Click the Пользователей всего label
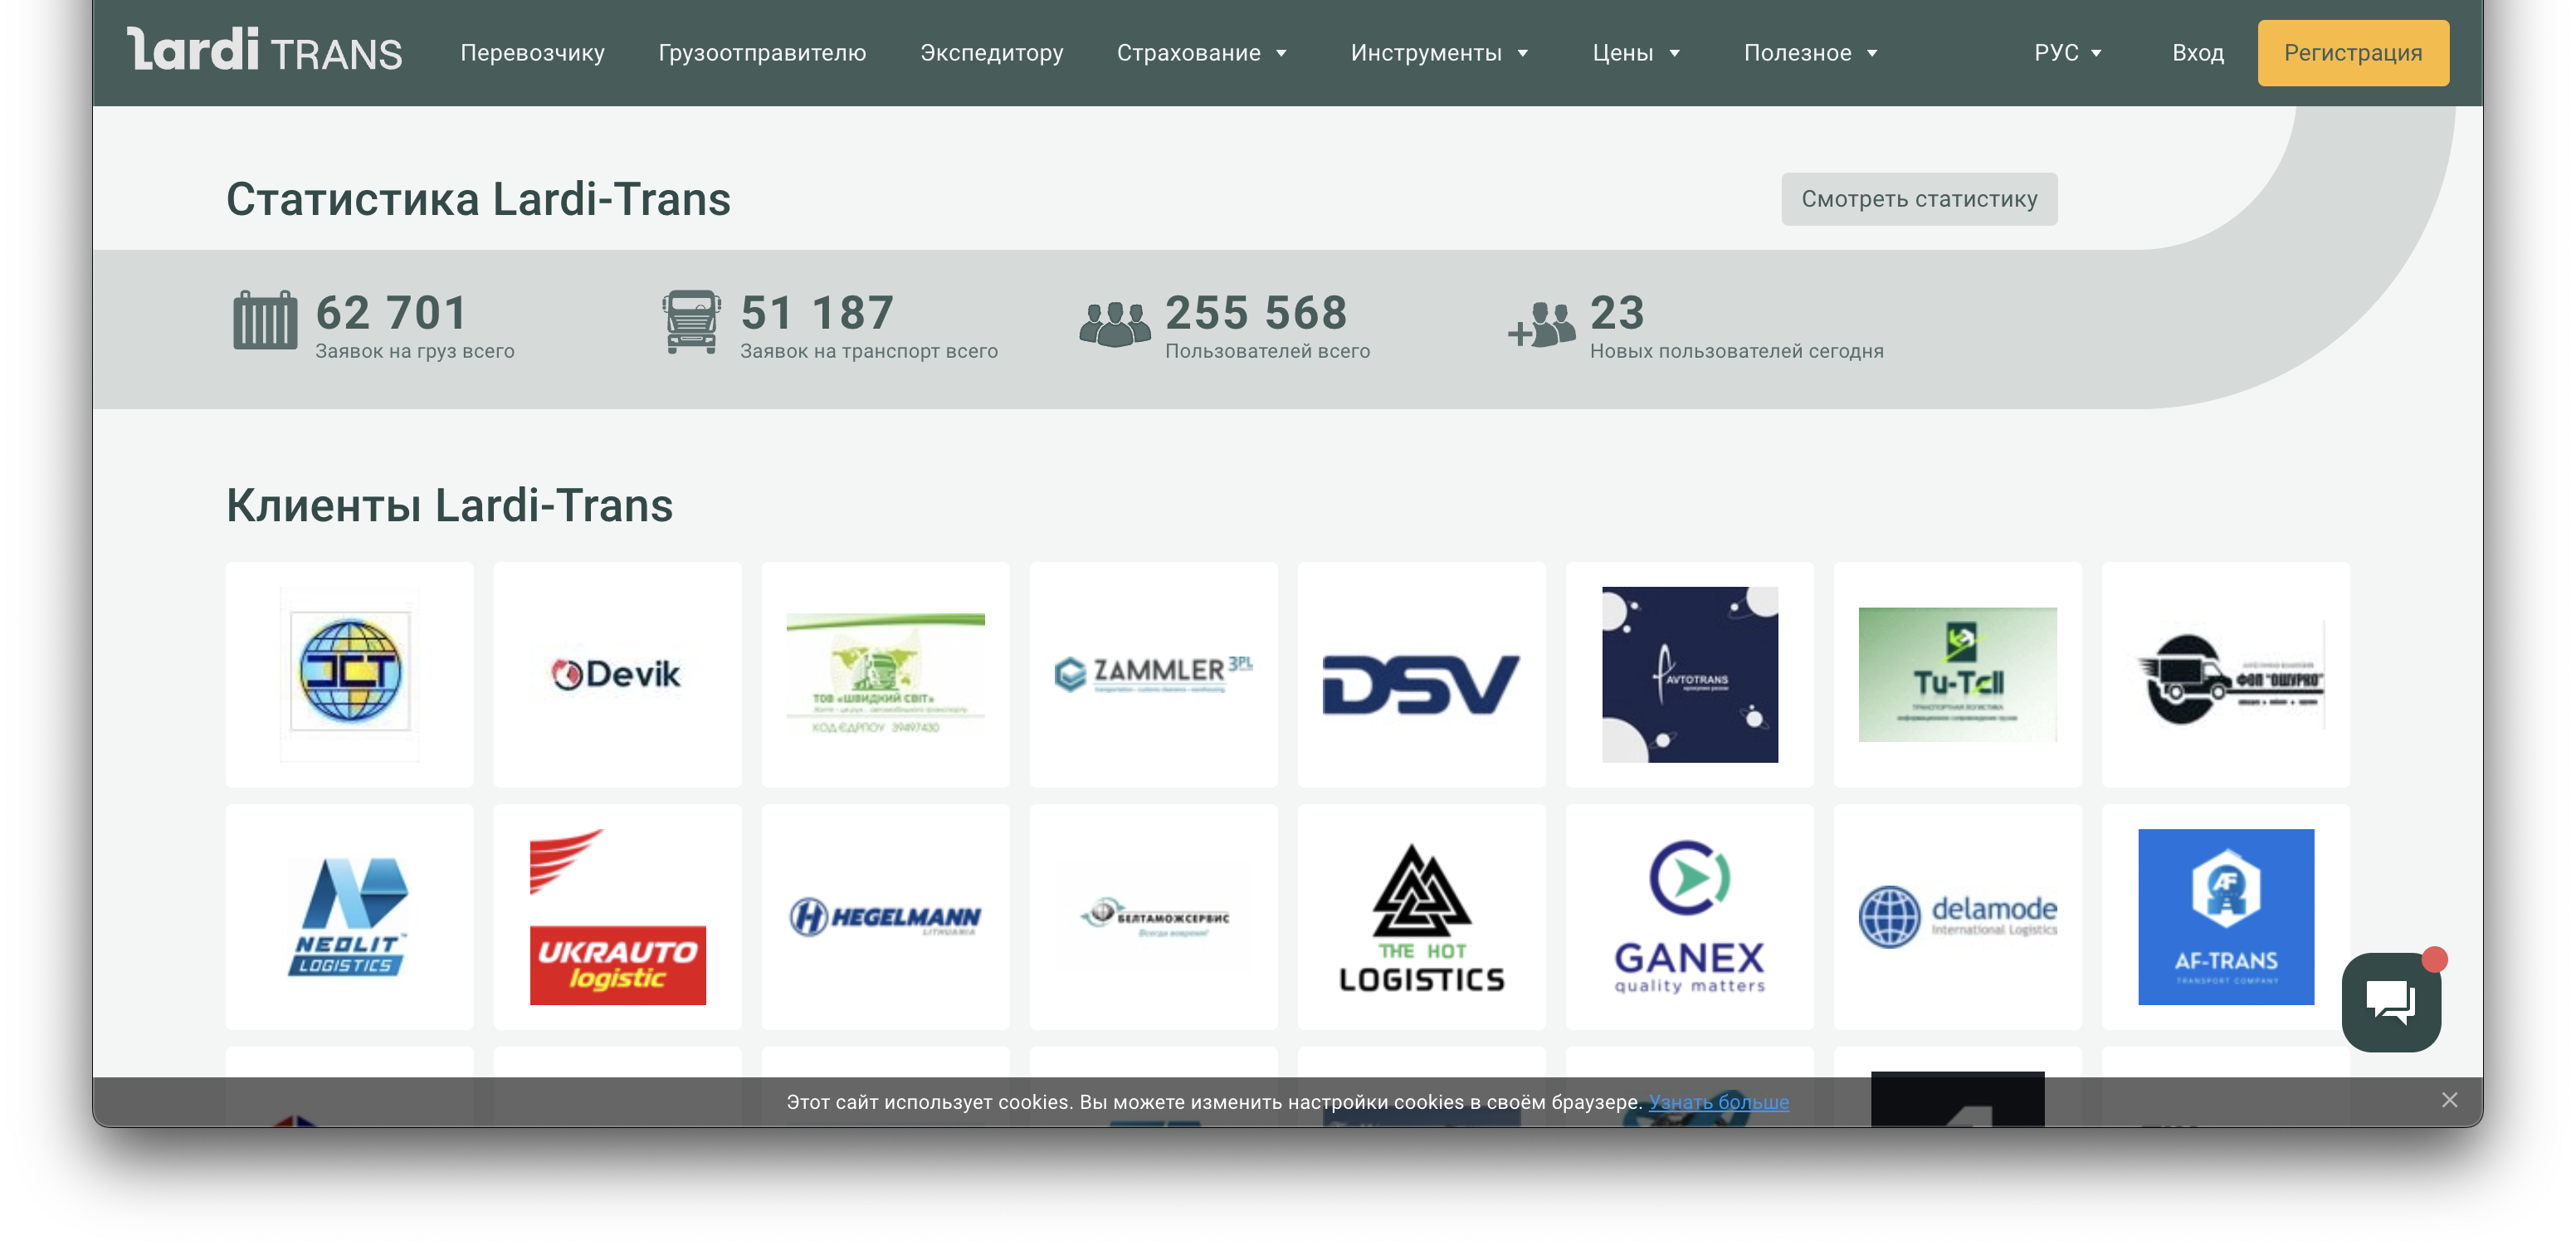Image resolution: width=2576 pixels, height=1250 pixels. coord(1267,351)
